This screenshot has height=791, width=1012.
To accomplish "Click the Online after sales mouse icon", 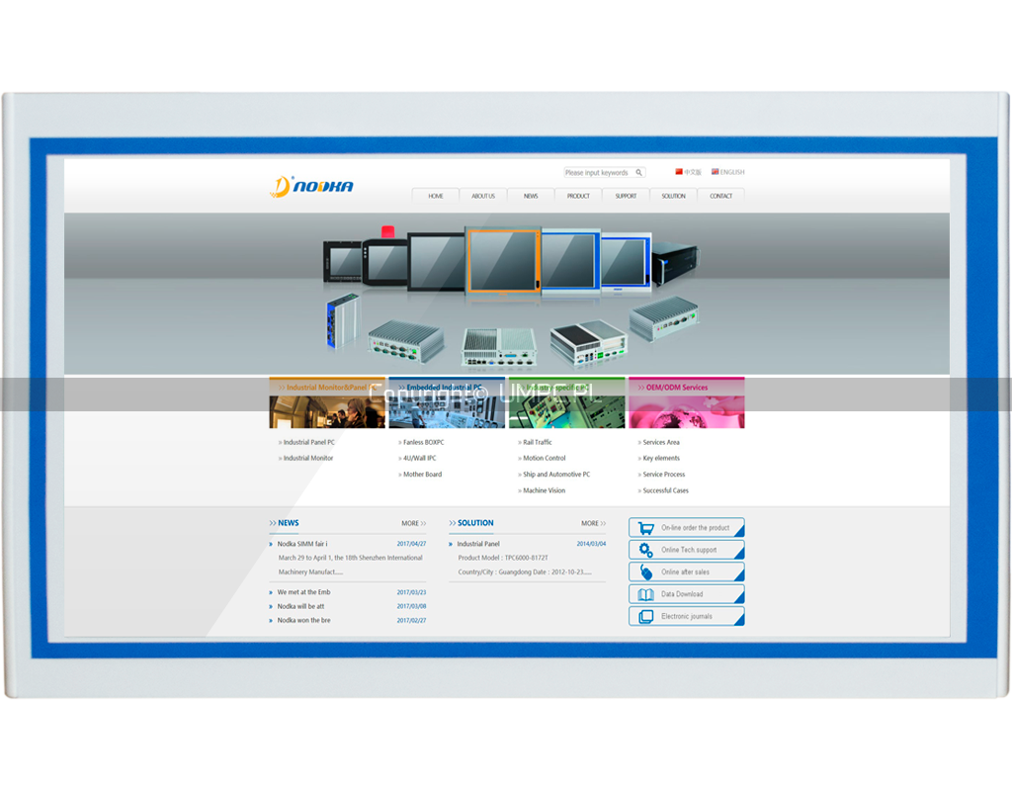I will [x=645, y=572].
